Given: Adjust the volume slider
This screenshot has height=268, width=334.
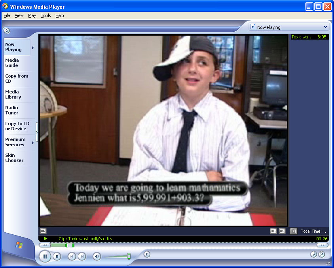Looking at the screenshot, I should coord(129,256).
